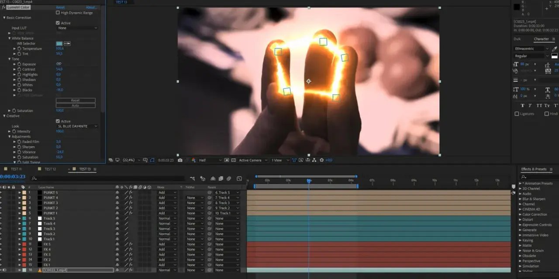The width and height of the screenshot is (559, 279).
Task: Open the Resolution dropdown set to Half
Action: click(210, 160)
